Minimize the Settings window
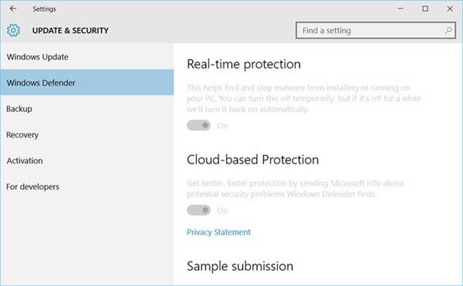 [400, 8]
